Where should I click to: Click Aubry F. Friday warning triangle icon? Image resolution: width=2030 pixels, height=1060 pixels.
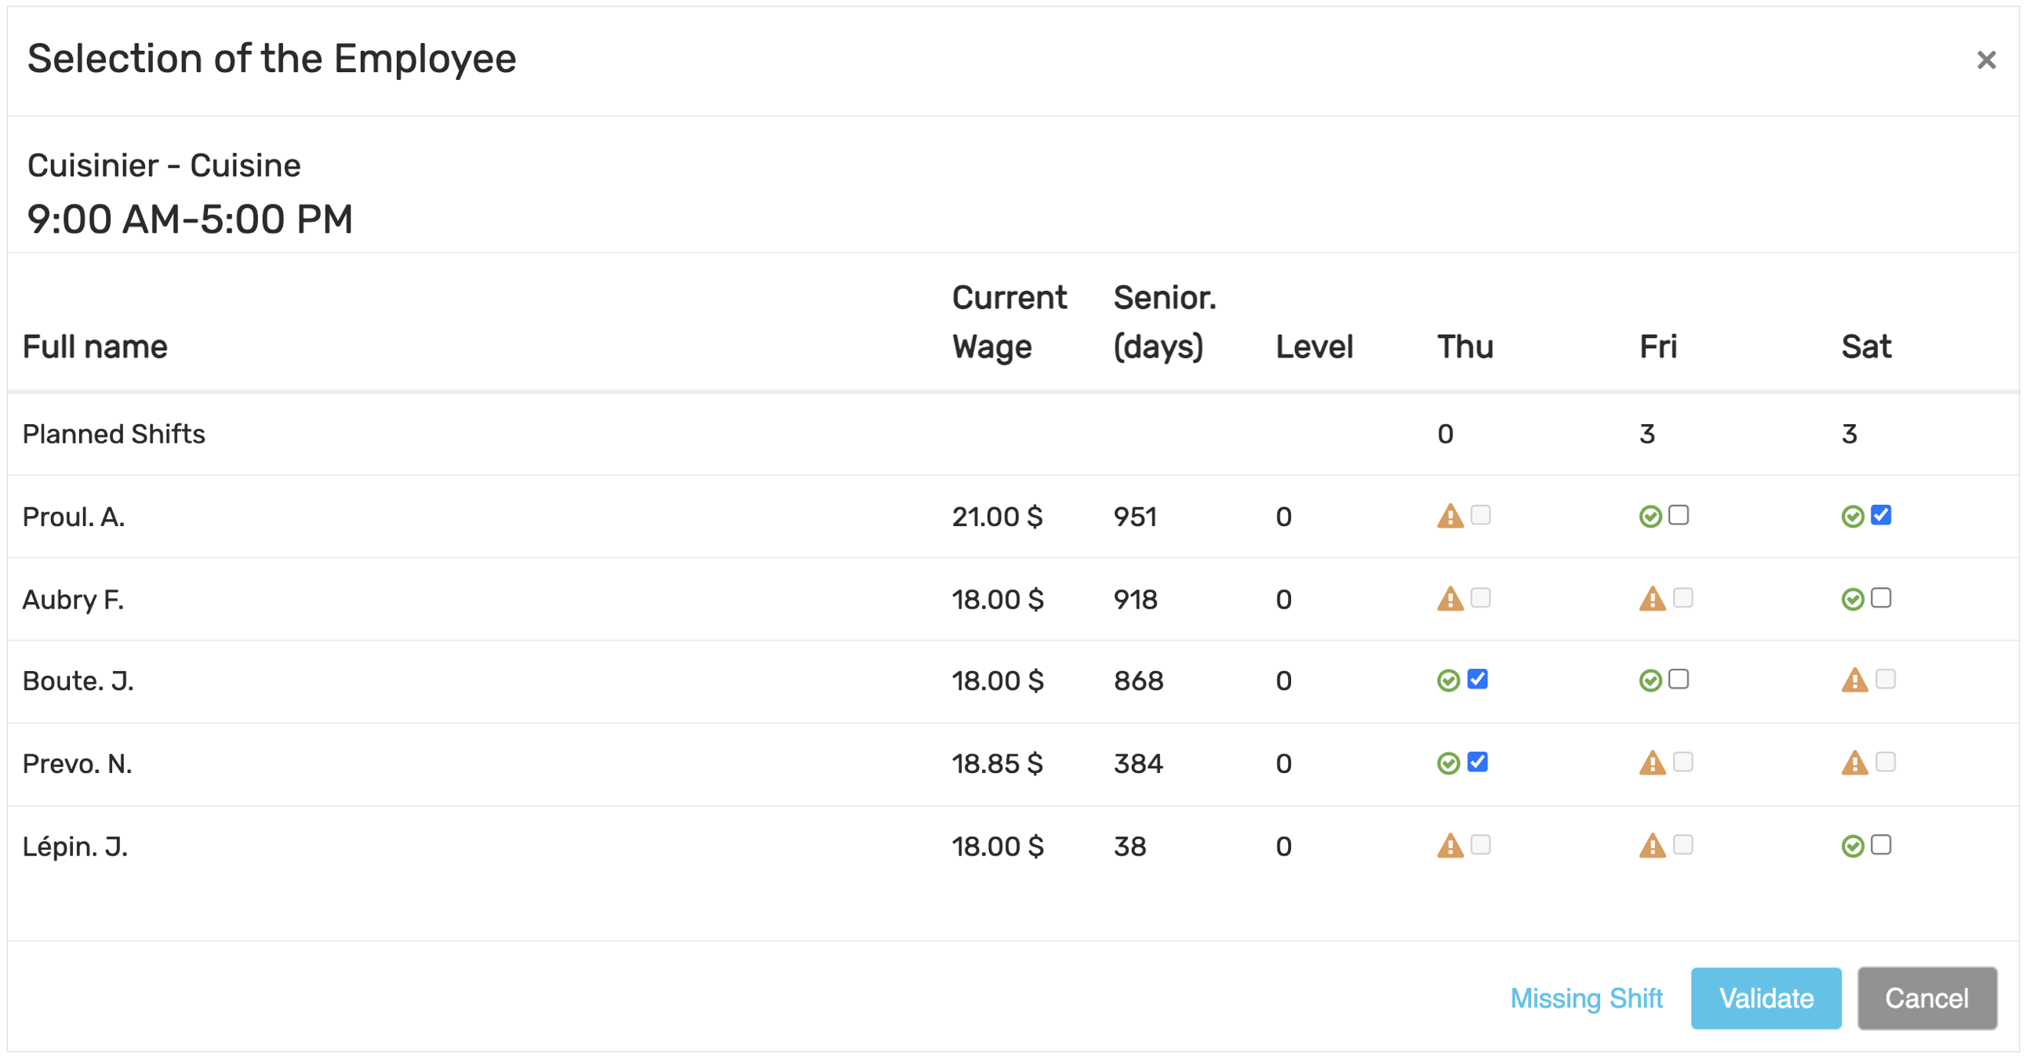[x=1652, y=599]
